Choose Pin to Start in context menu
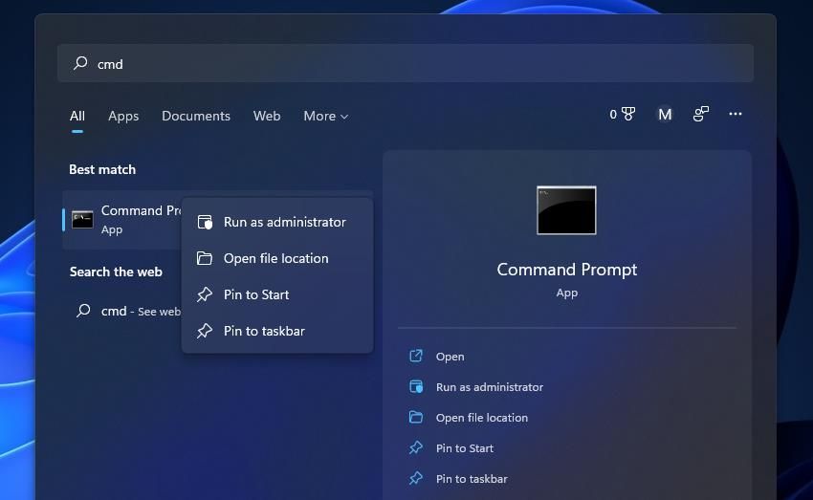This screenshot has height=500, width=813. point(277,294)
